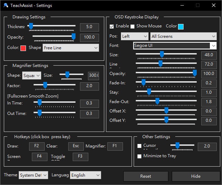Click the Fade-Out slider handle
Screen dimensions: 222x185
pos(157,101)
